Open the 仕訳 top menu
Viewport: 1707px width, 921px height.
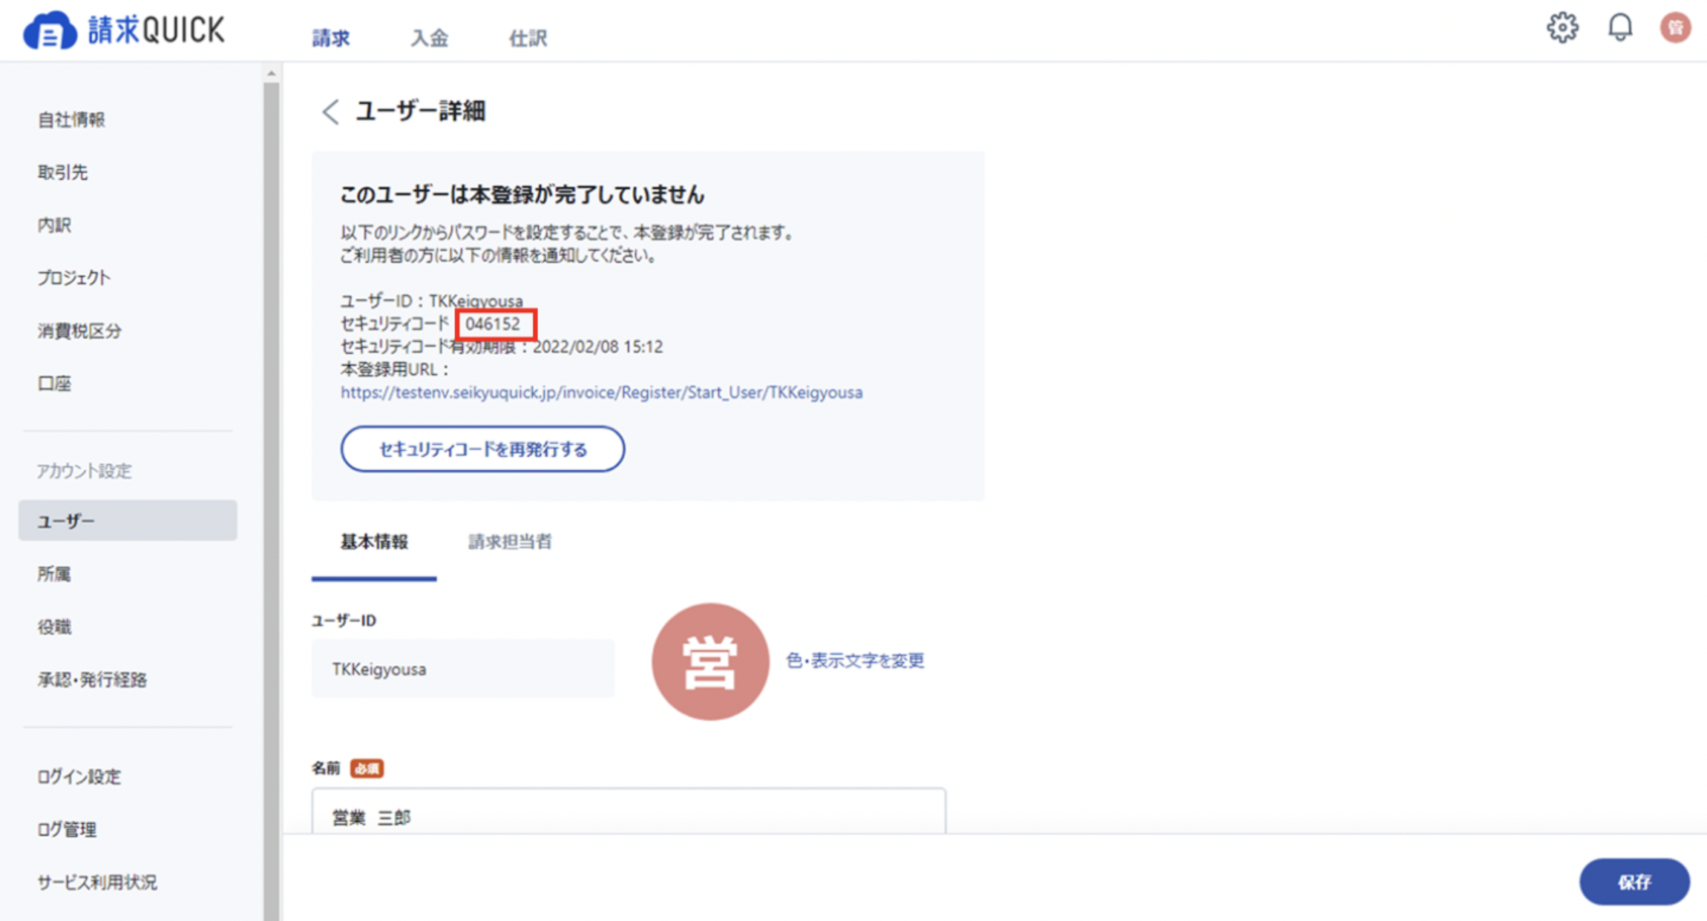528,38
